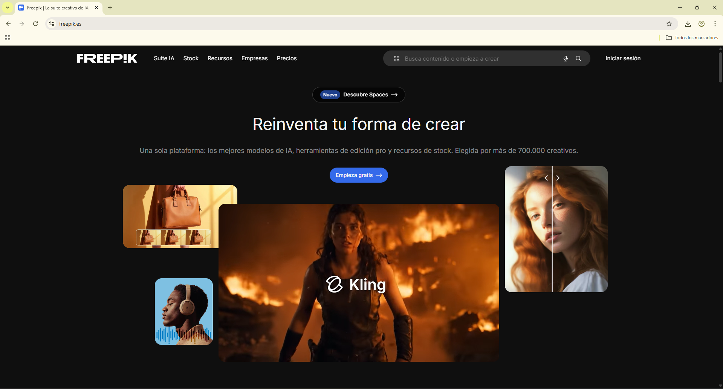This screenshot has width=723, height=389.
Task: Open the tab search chevron
Action: click(x=7, y=8)
